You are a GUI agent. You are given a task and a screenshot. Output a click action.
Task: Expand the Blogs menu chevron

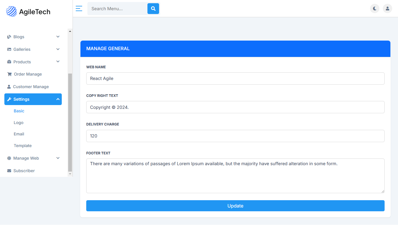58,37
